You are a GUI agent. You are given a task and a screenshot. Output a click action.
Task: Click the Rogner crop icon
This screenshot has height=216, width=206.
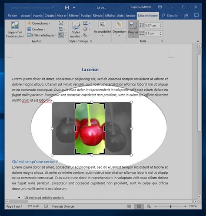(x=133, y=26)
